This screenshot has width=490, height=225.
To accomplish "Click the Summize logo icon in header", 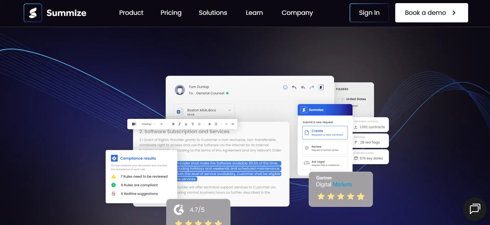I will pyautogui.click(x=33, y=13).
